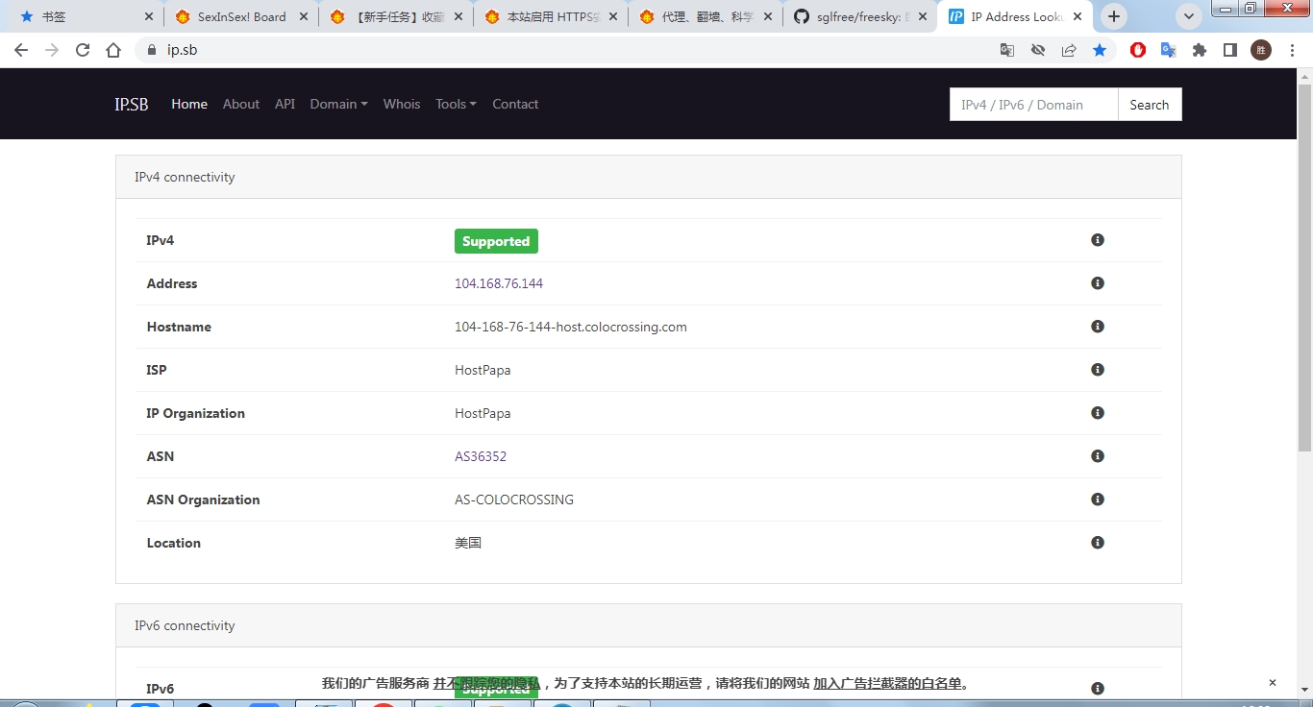
Task: Click the green IPv4 Supported badge
Action: click(x=496, y=241)
